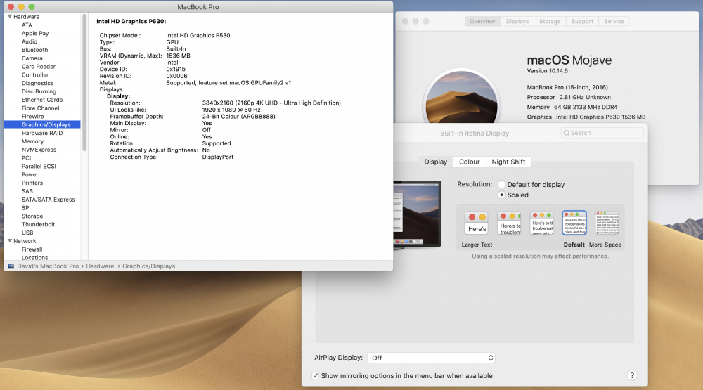Switch to the Night Shift tab
The image size is (703, 390).
pos(508,162)
